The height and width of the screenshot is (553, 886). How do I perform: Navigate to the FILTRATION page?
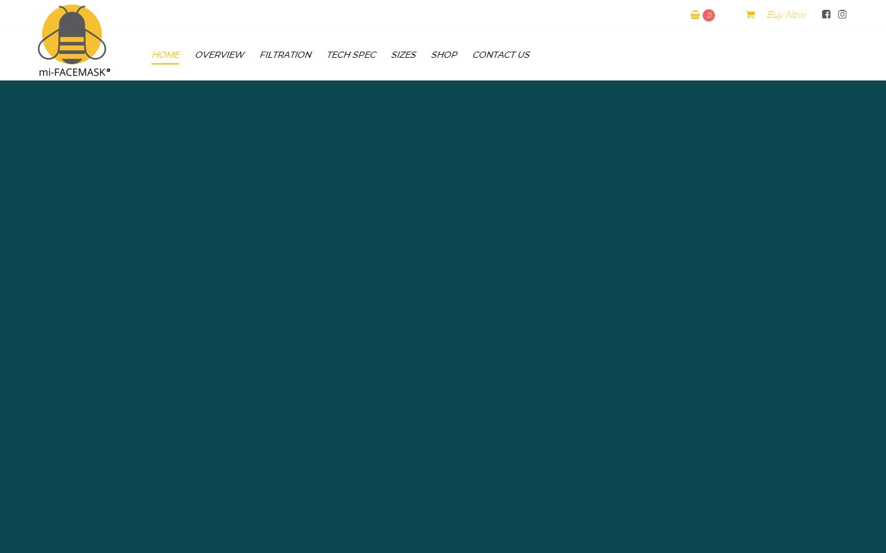(x=285, y=55)
